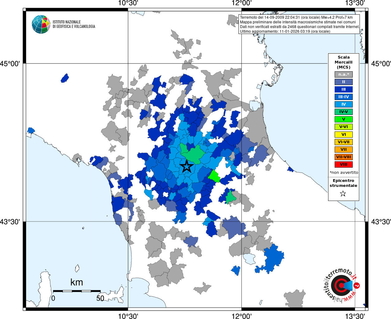Screen dimensions: 391x319
Task: Select the intensity II legend swatch
Action: 343,82
